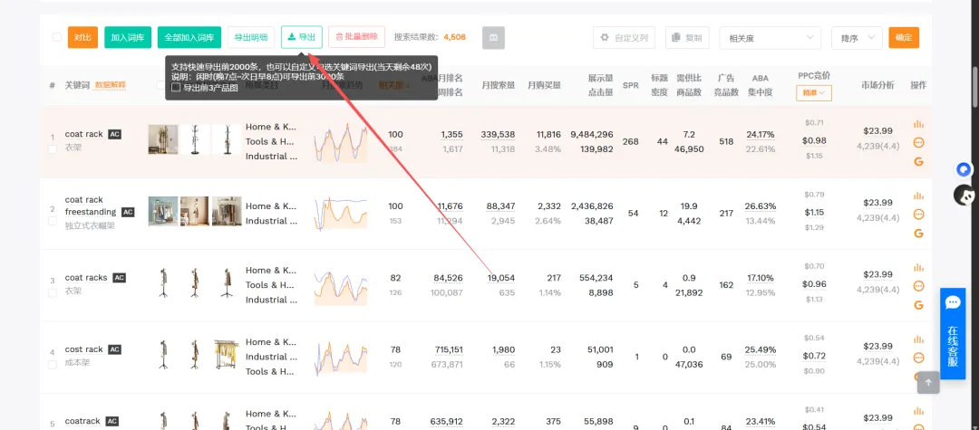The height and width of the screenshot is (430, 979).
Task: Click search trend chart for coat rack
Action: pyautogui.click(x=340, y=141)
